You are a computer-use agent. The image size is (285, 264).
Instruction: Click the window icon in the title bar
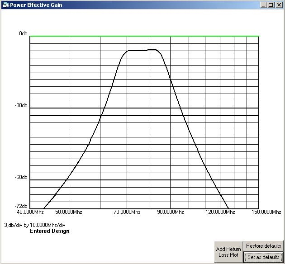tap(5, 5)
